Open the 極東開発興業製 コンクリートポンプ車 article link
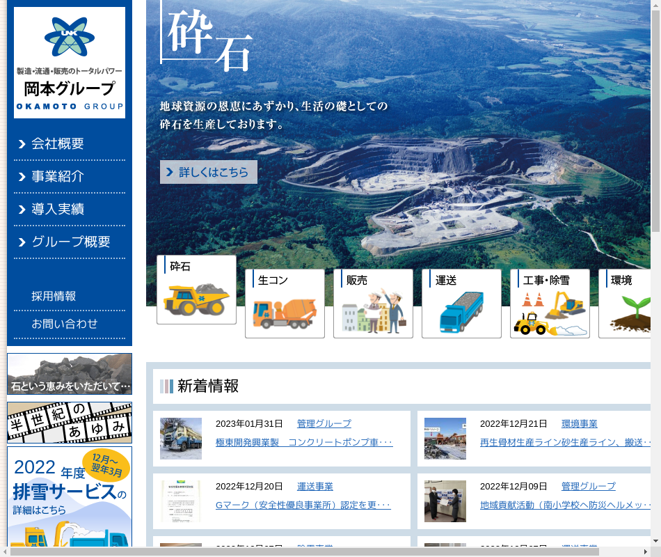The height and width of the screenshot is (557, 661). point(304,442)
